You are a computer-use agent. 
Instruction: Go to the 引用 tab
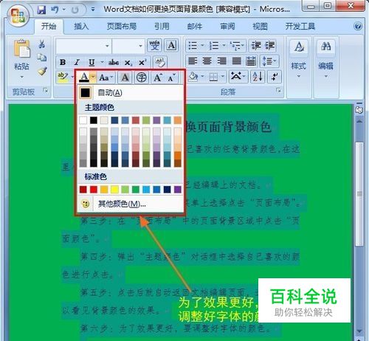pyautogui.click(x=162, y=26)
